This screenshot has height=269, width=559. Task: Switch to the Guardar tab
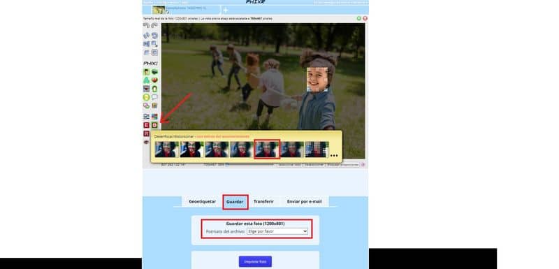pos(235,202)
